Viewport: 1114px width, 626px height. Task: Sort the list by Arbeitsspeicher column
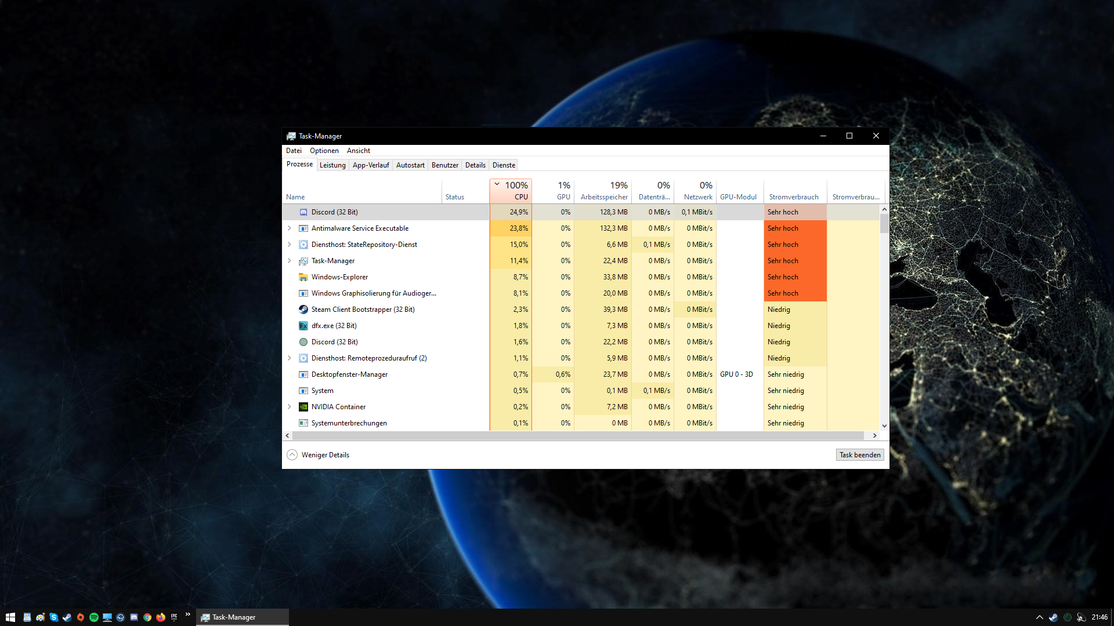(x=603, y=191)
